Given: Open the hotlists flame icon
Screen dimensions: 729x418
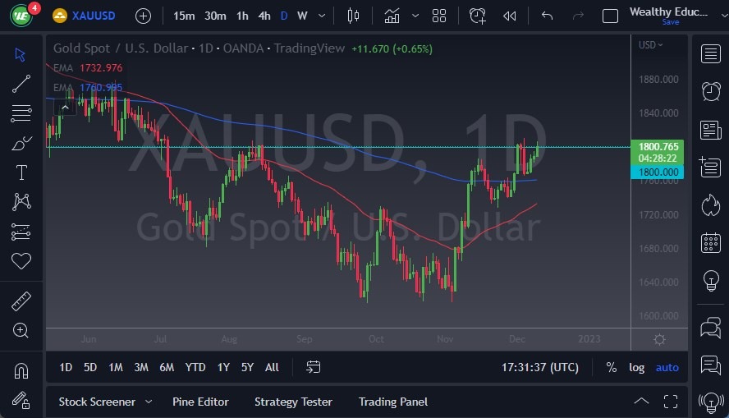Looking at the screenshot, I should pyautogui.click(x=711, y=205).
